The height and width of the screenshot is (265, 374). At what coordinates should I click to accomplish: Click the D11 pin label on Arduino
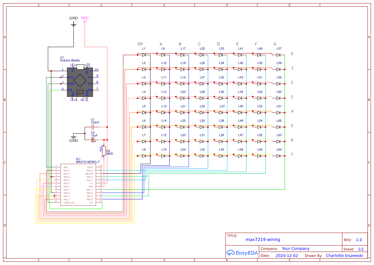click(71, 77)
